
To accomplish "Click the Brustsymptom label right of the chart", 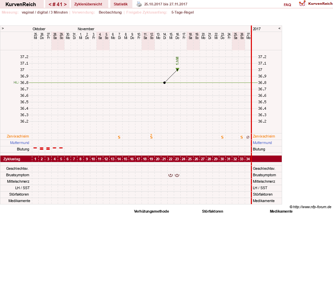I will point(264,175).
